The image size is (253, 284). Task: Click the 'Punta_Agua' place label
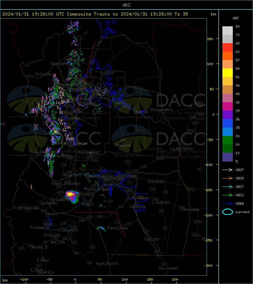(117, 228)
